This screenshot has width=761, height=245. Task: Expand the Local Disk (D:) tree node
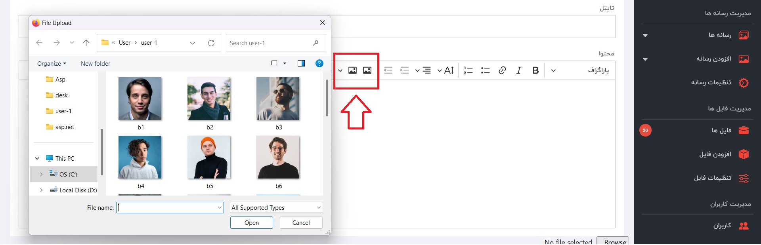(41, 190)
